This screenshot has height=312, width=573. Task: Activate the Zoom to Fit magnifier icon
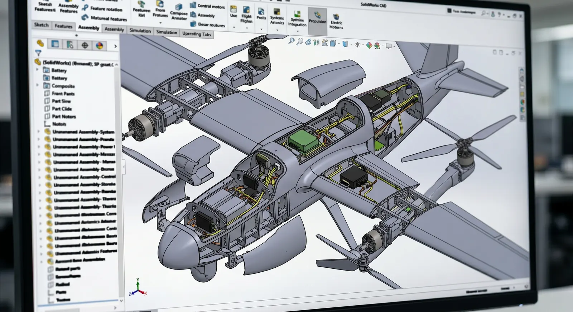click(x=291, y=41)
